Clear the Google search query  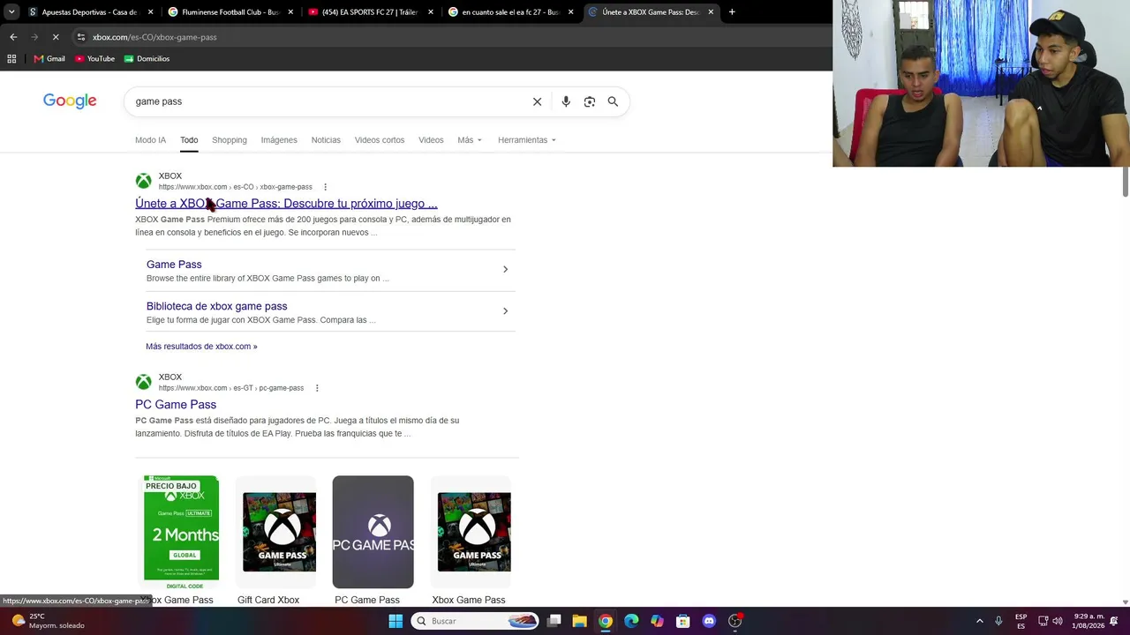(x=537, y=101)
